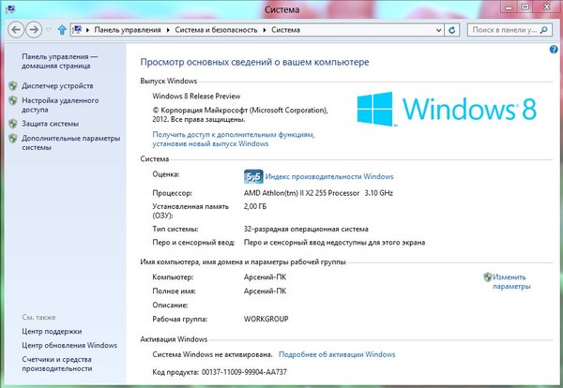Viewport: 563px width, 388px height.
Task: Open 'Дополнительные параметры системы' link
Action: (x=70, y=142)
